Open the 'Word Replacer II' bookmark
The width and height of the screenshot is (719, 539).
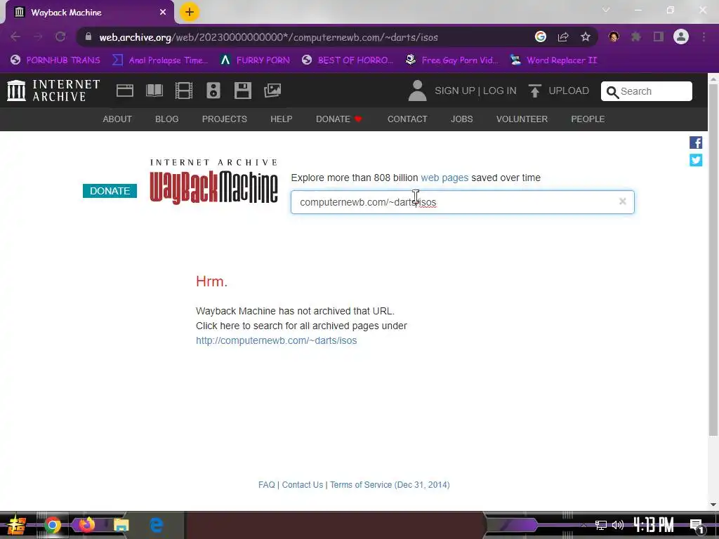pyautogui.click(x=554, y=60)
